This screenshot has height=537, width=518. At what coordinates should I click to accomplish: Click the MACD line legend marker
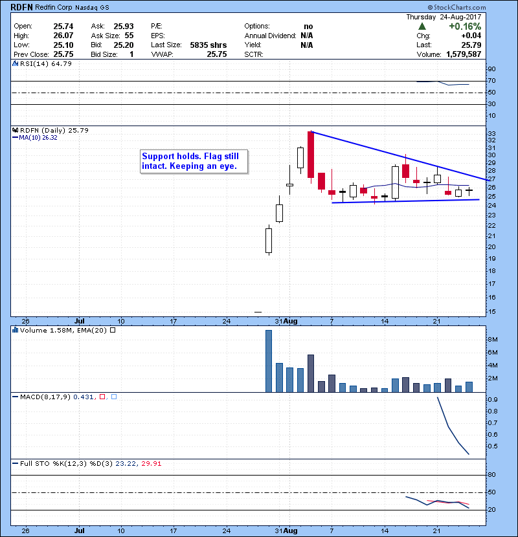point(15,397)
